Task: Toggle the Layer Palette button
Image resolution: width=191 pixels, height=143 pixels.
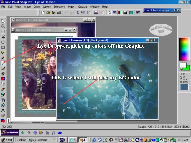Action: [131, 12]
